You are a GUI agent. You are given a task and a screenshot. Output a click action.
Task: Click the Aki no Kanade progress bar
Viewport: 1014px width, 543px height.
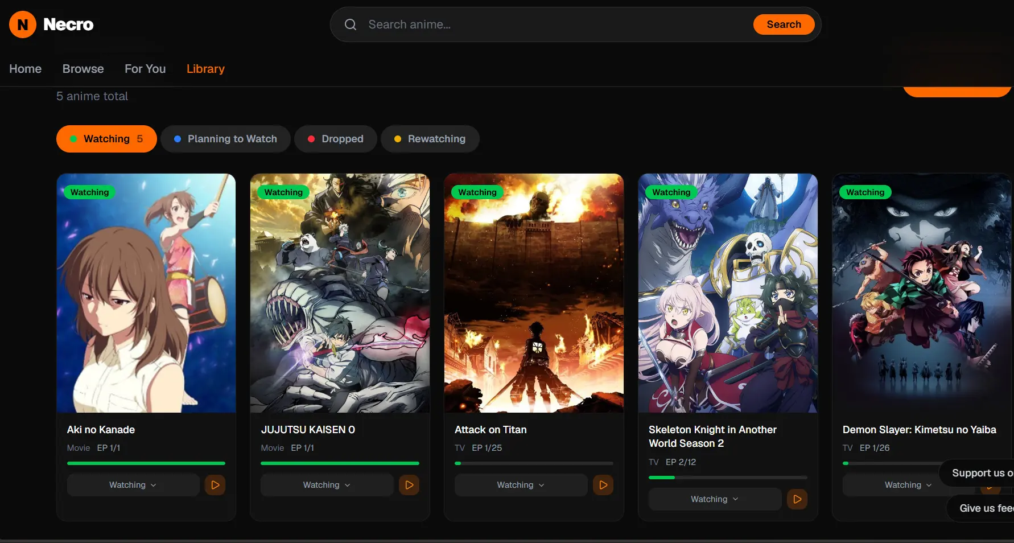coord(146,463)
